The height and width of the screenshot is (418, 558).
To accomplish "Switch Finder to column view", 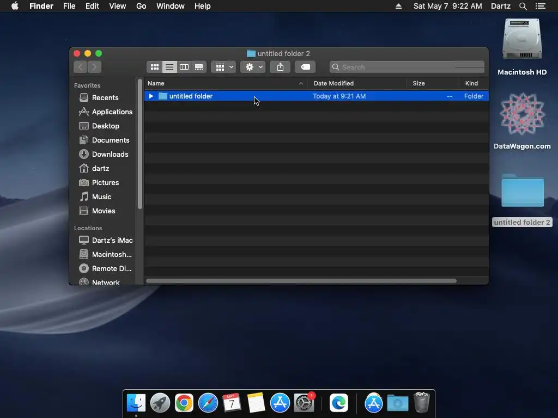I will tap(184, 67).
